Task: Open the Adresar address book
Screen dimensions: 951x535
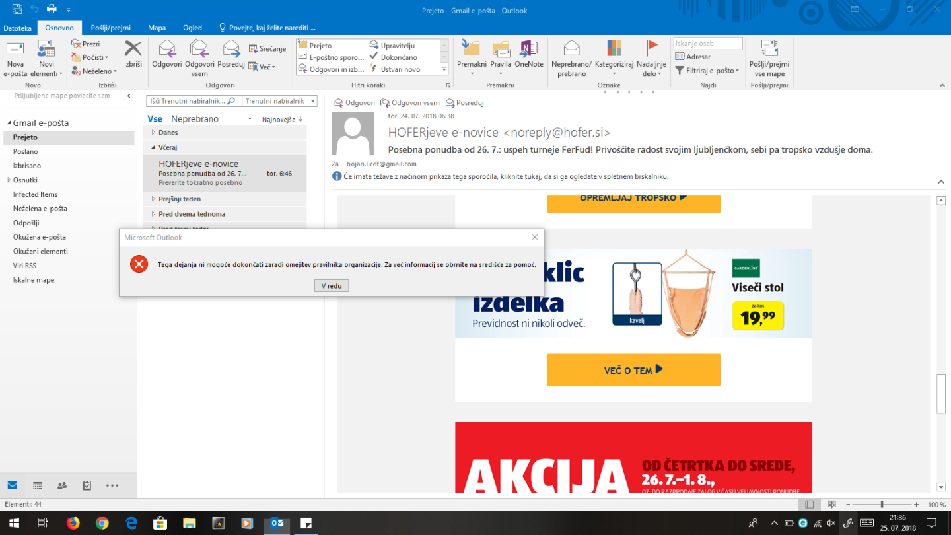Action: 693,57
